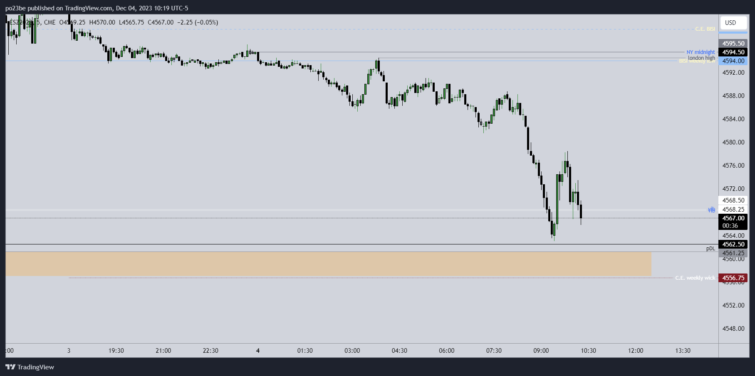The image size is (755, 376).
Task: Click the 4594.50 black price tag
Action: click(x=733, y=52)
